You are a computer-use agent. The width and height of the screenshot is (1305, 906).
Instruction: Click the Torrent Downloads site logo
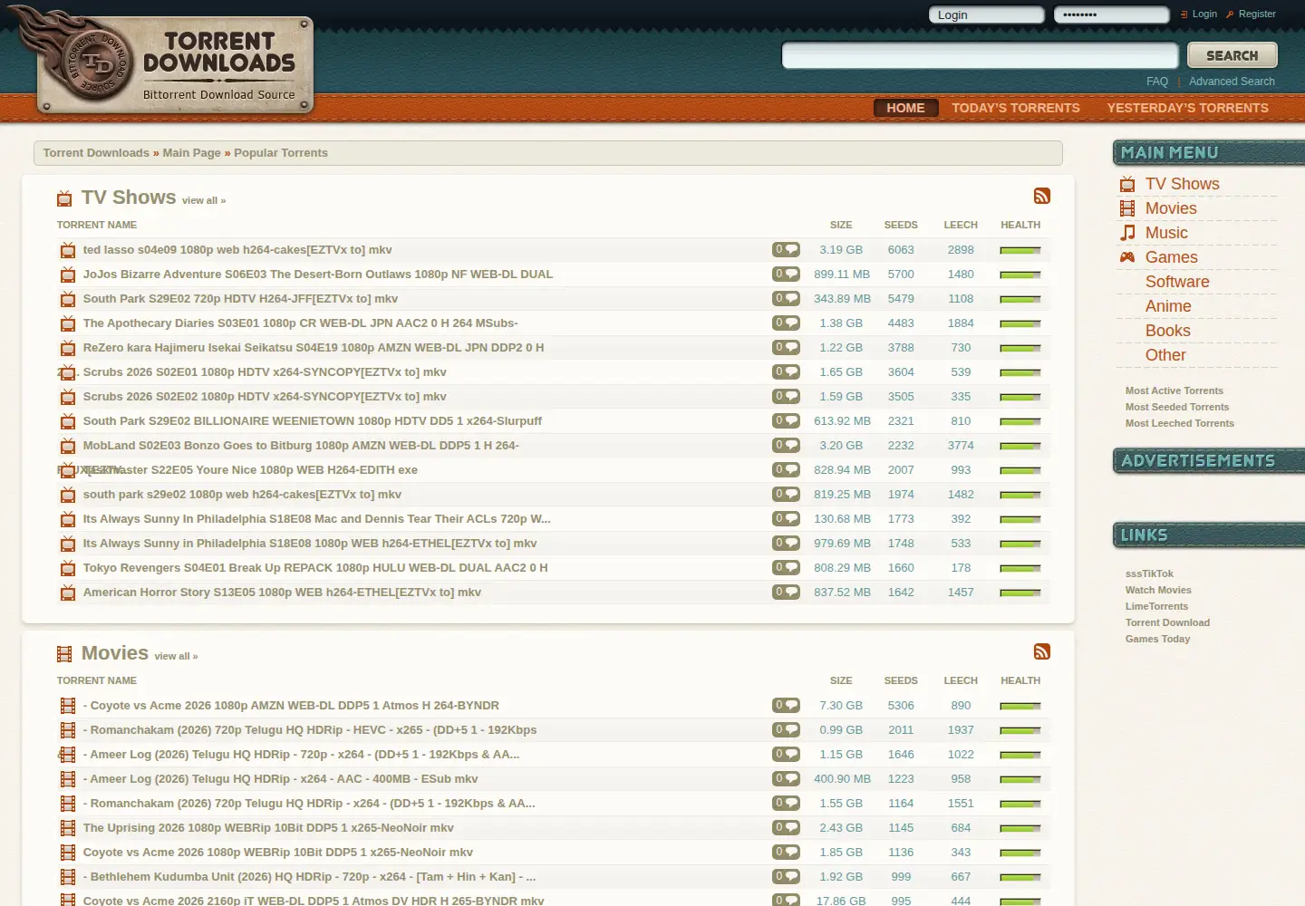point(175,64)
